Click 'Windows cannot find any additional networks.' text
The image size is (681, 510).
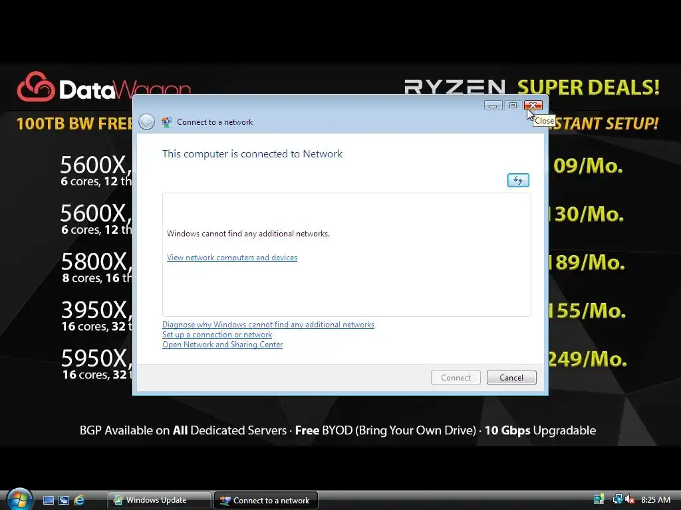click(x=249, y=234)
